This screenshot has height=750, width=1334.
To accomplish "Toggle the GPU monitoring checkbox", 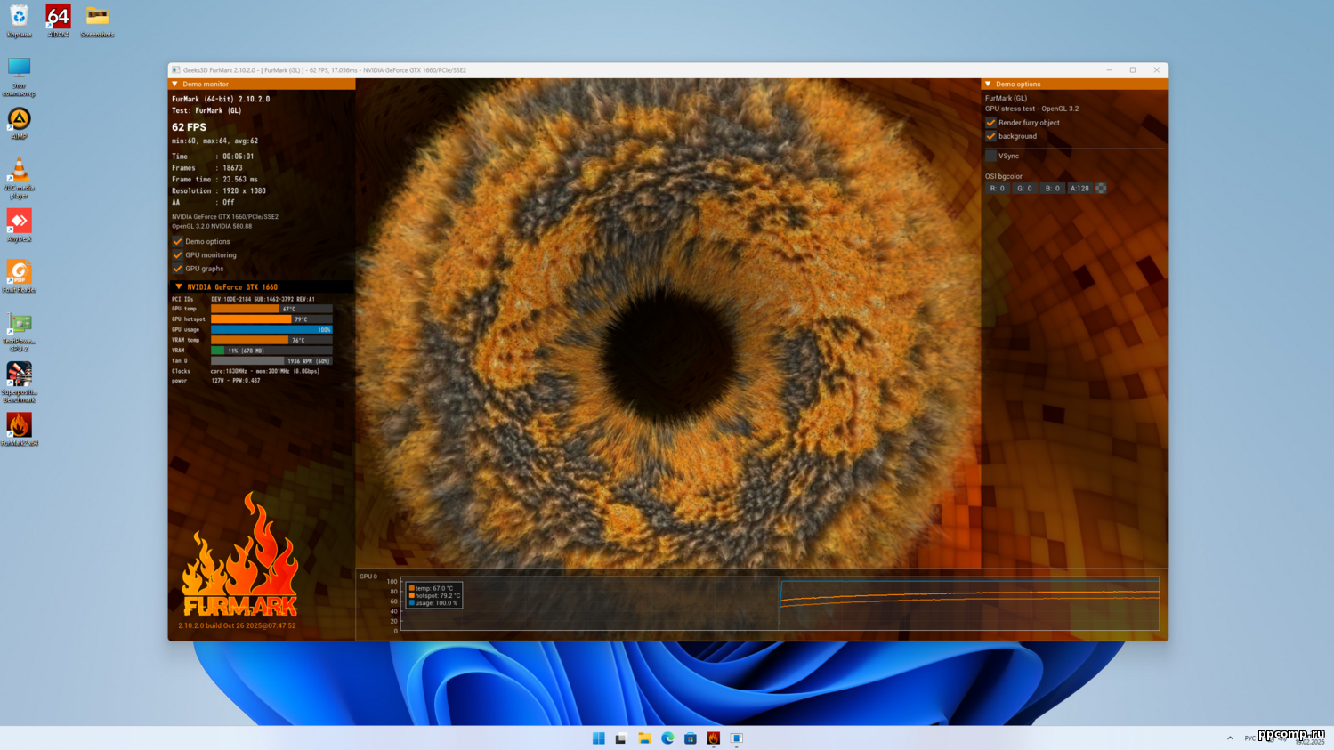I will [x=177, y=255].
